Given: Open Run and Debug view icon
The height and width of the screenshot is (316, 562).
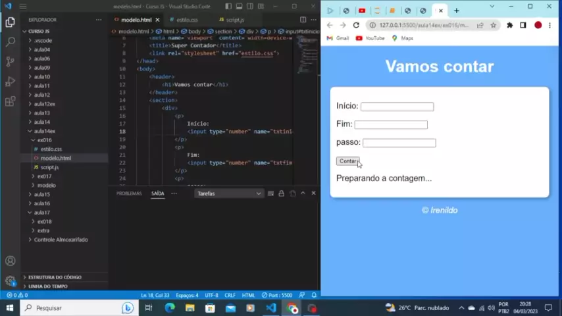Looking at the screenshot, I should tap(10, 82).
